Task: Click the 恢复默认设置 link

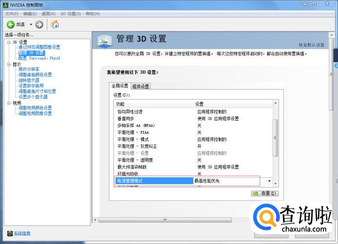Action: [312, 45]
